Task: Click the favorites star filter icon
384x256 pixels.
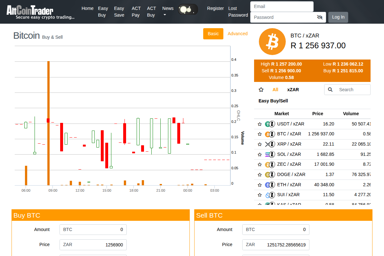Action: [261, 90]
